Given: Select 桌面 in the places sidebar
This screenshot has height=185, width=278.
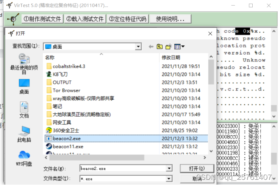Looking at the screenshot, I should pos(24,86).
